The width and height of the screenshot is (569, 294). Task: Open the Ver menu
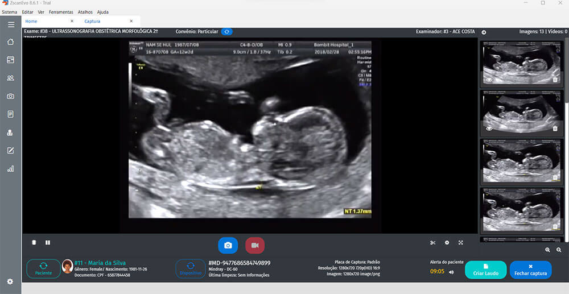[x=41, y=12]
